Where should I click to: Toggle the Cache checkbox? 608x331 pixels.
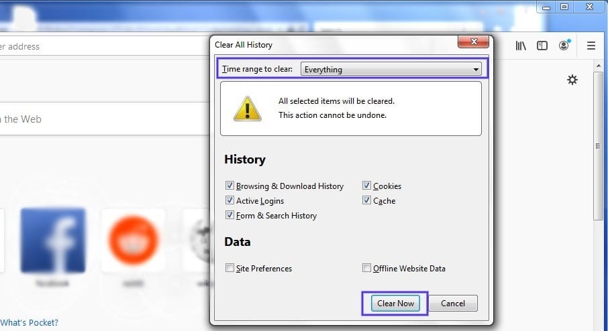point(367,201)
